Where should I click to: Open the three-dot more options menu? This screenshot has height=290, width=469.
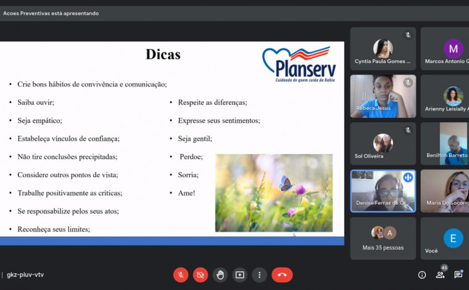(x=259, y=275)
